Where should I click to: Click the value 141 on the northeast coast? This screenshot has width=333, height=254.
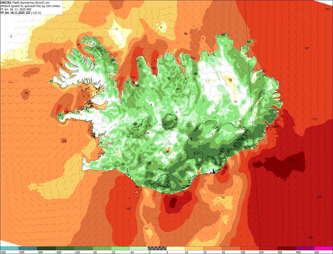tap(264, 71)
